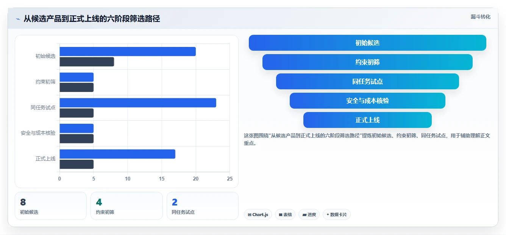The height and width of the screenshot is (235, 506).
Task: Click the dark bar for 正式上线
Action: (77, 164)
